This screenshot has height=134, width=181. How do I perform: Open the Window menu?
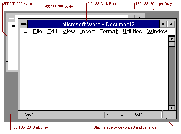click(157, 31)
